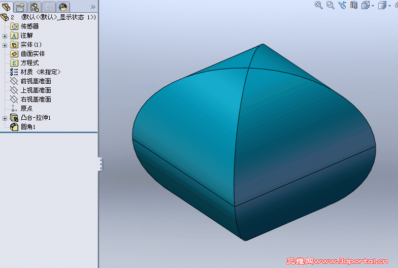Switch to the PropertyManager tab
The height and width of the screenshot is (268, 398).
20,7
